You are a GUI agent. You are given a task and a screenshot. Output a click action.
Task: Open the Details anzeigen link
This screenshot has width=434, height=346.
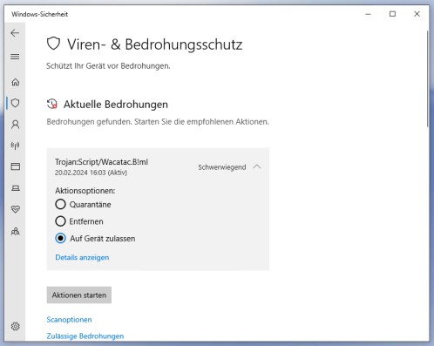[x=82, y=257]
